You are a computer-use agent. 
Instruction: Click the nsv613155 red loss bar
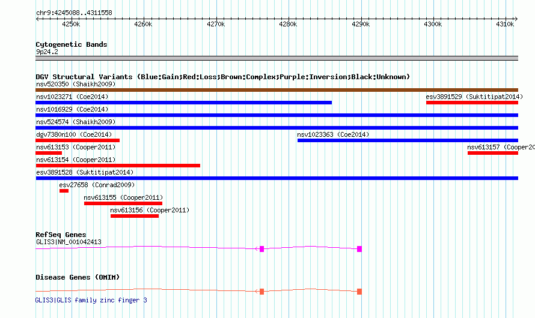click(x=123, y=203)
